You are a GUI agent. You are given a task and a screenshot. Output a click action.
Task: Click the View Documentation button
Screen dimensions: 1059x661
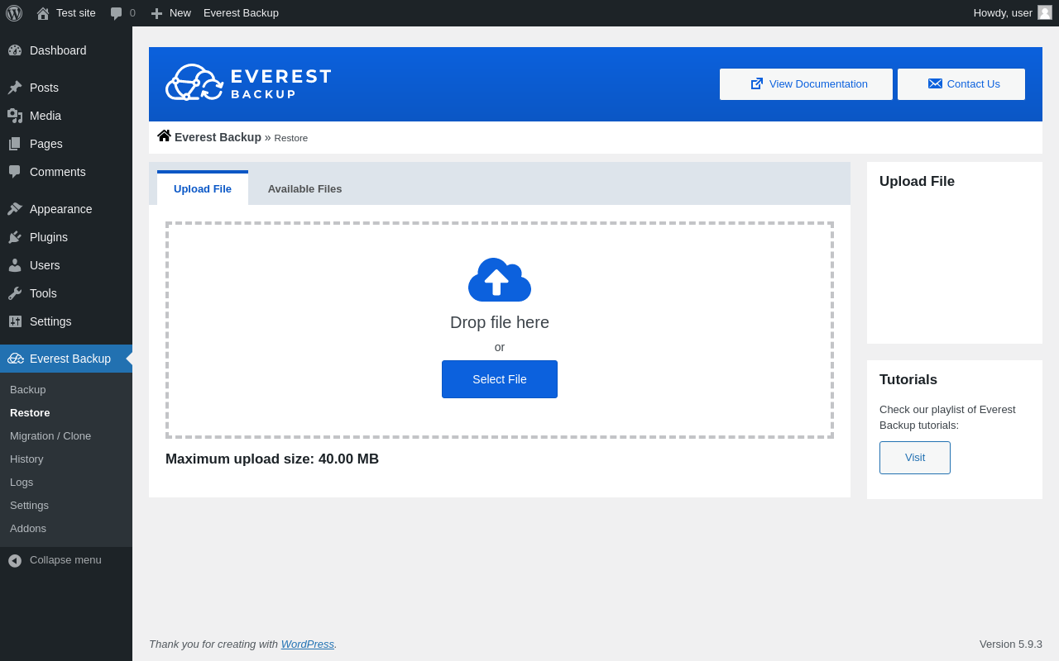[806, 84]
